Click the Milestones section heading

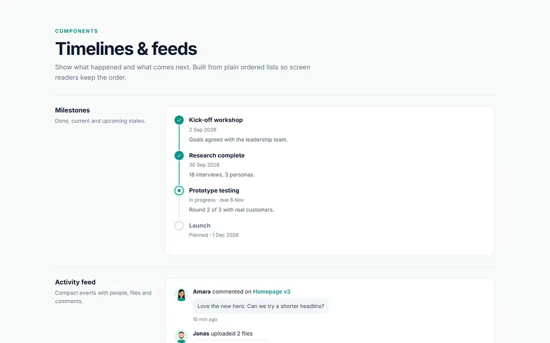click(72, 110)
